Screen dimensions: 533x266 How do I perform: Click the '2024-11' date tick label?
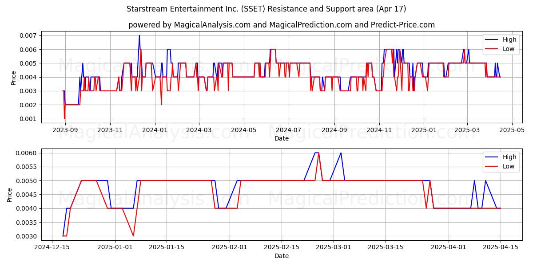click(379, 130)
